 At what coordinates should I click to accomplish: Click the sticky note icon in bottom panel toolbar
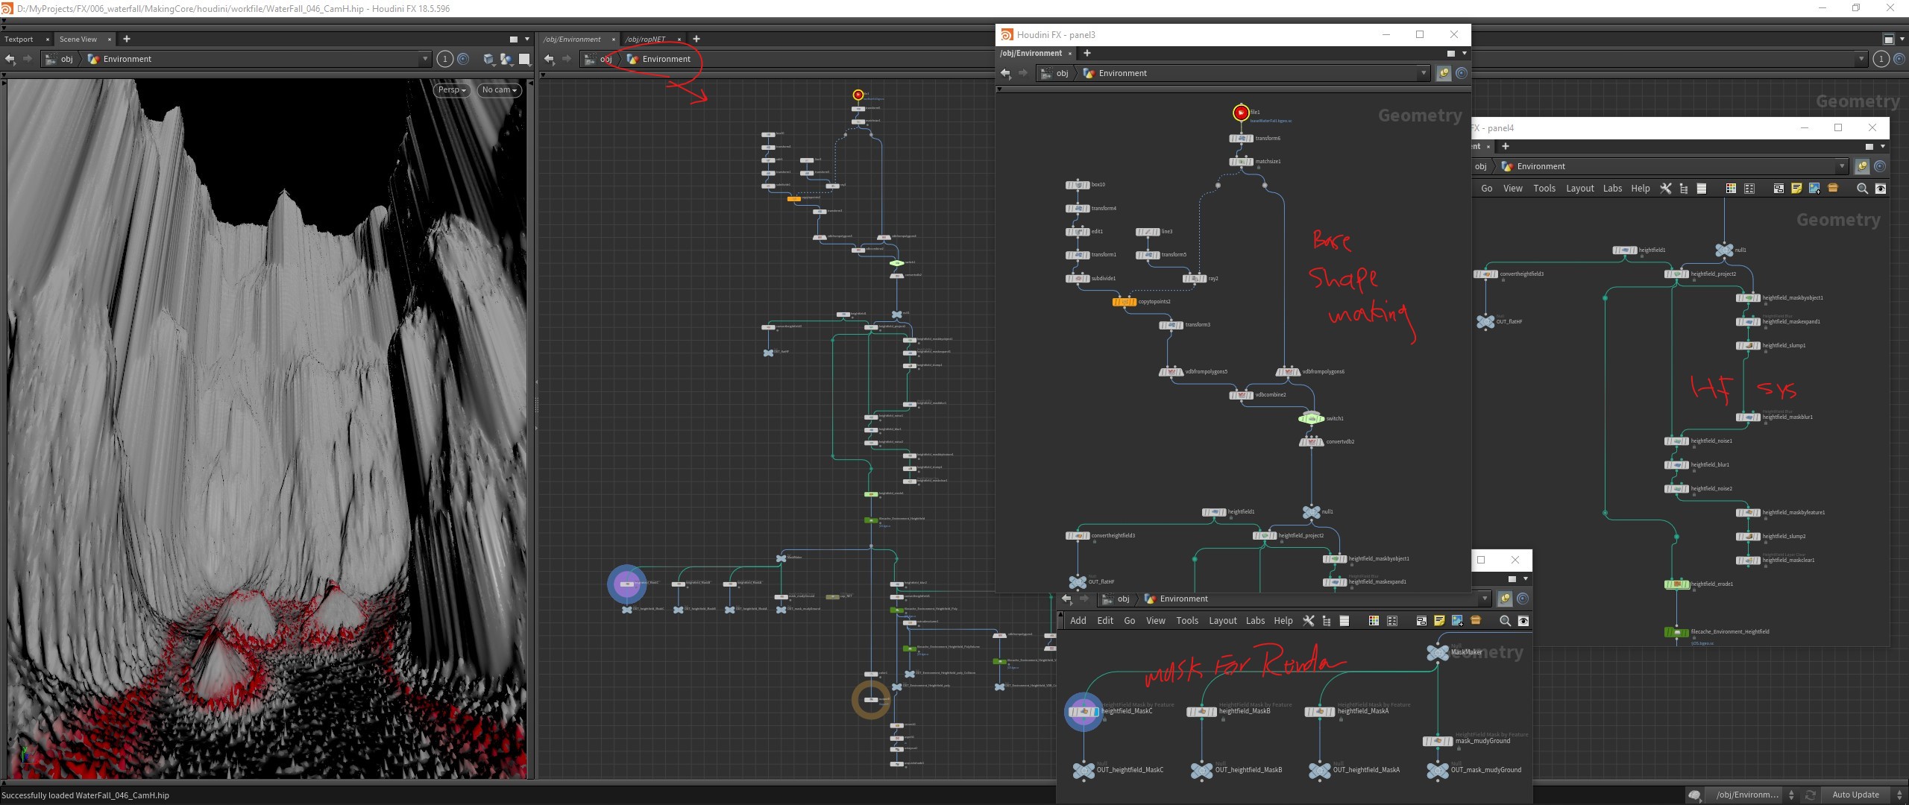pos(1439,621)
